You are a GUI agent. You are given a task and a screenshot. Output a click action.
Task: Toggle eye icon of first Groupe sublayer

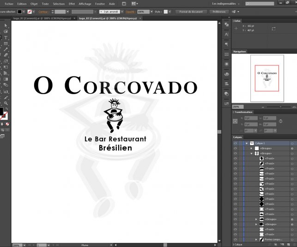(235, 148)
